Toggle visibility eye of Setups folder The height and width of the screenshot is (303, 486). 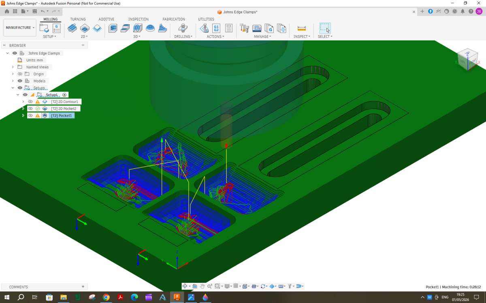20,88
